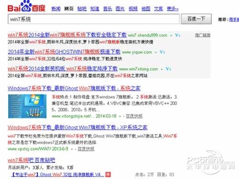Open 百度快照 for xitongzhijia.net result

pos(134,116)
